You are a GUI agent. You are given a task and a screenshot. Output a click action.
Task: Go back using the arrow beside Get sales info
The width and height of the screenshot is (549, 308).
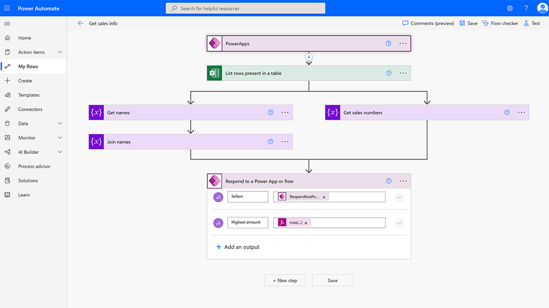pyautogui.click(x=80, y=23)
